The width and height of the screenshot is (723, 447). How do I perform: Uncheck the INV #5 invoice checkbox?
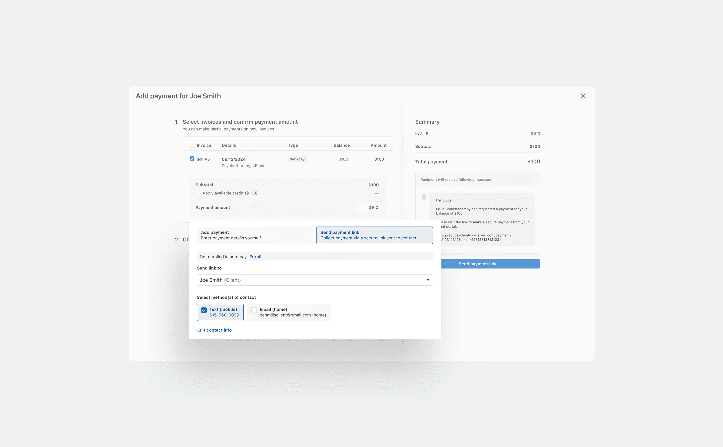click(x=192, y=159)
